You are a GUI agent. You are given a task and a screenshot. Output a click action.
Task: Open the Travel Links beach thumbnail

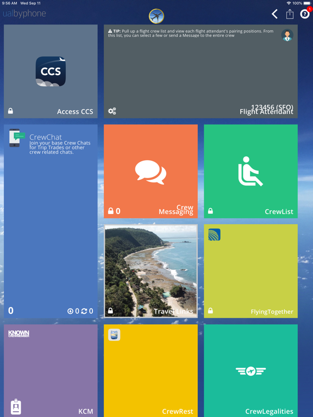pyautogui.click(x=151, y=271)
